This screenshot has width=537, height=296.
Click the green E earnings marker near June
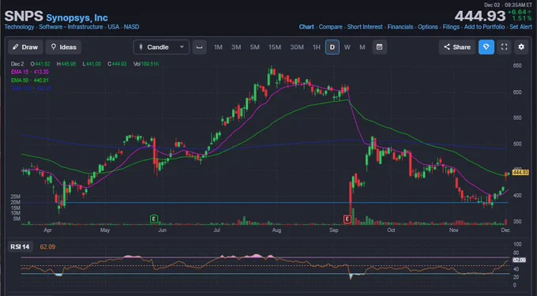(154, 219)
